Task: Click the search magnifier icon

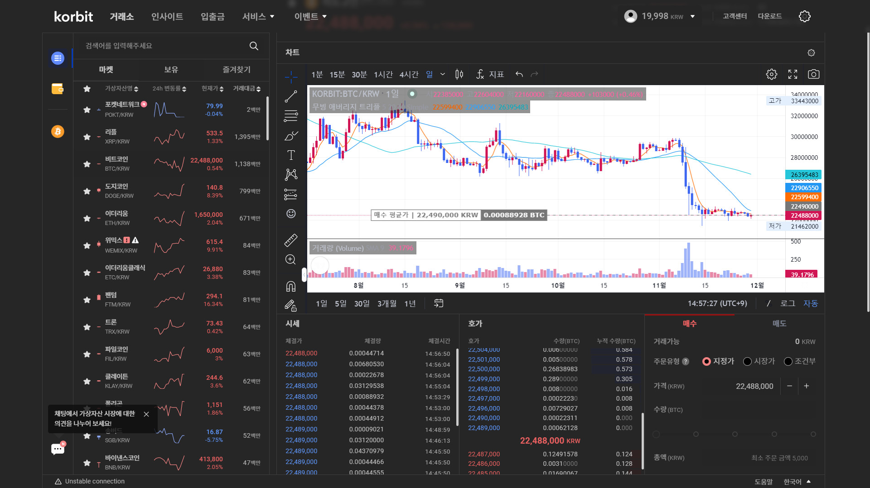Action: [254, 46]
